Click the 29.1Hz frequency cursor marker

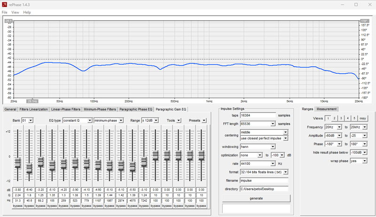tap(32, 101)
